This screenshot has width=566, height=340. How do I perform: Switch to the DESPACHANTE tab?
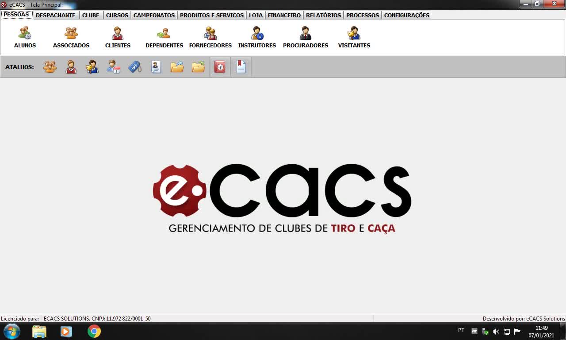point(56,15)
